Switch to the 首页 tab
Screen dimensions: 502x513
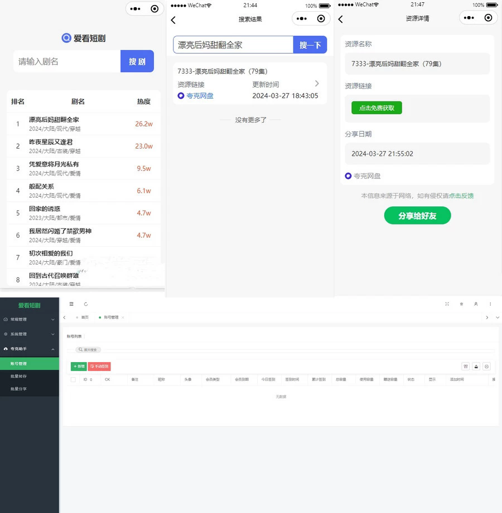pyautogui.click(x=84, y=317)
